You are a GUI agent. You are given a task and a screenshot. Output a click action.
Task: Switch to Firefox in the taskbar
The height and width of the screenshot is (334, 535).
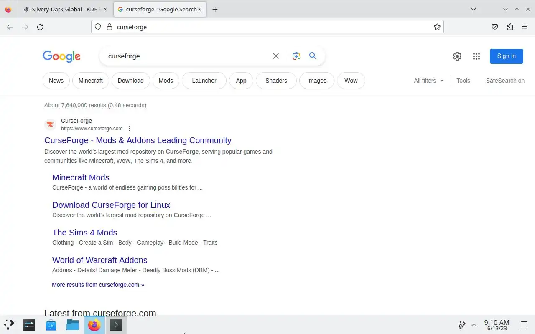pos(94,324)
